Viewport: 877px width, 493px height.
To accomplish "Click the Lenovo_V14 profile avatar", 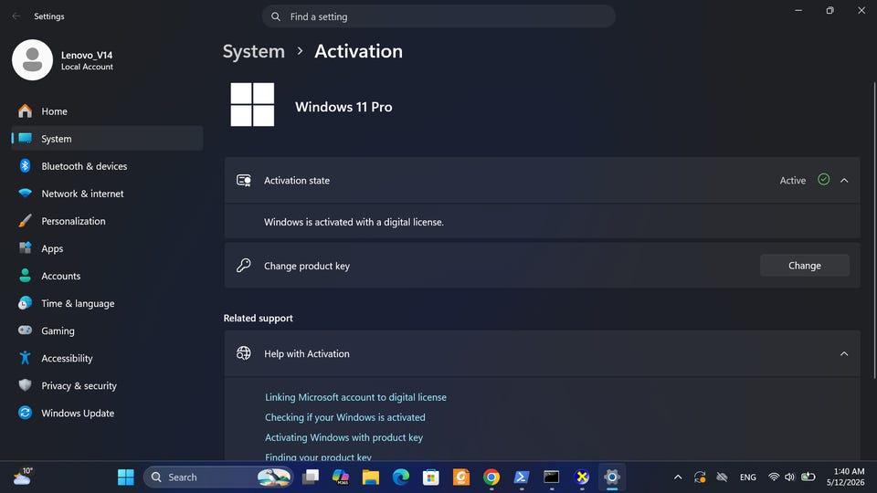I will (33, 60).
